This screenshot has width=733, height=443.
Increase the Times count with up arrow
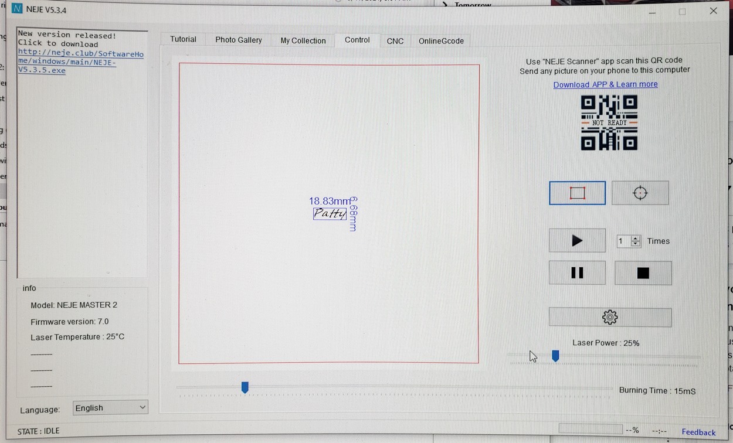pyautogui.click(x=636, y=238)
